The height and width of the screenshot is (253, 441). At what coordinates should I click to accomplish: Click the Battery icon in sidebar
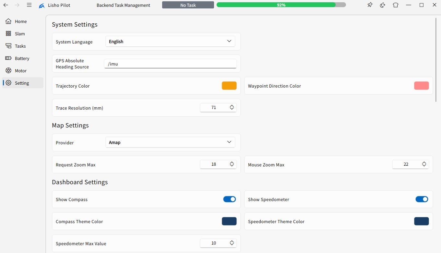coord(8,58)
